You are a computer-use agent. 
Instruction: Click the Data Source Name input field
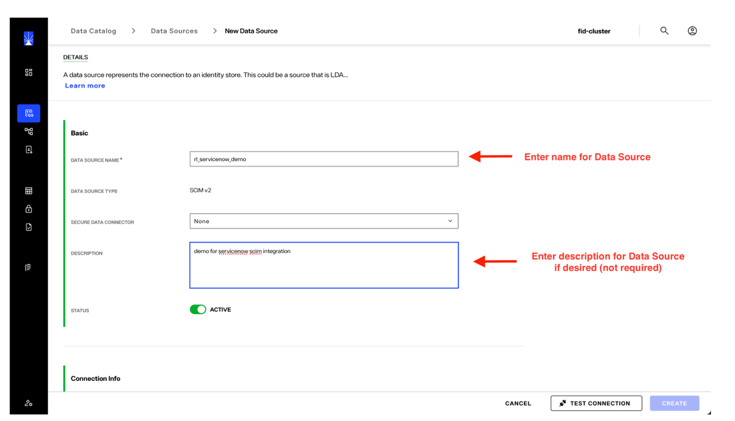click(324, 159)
